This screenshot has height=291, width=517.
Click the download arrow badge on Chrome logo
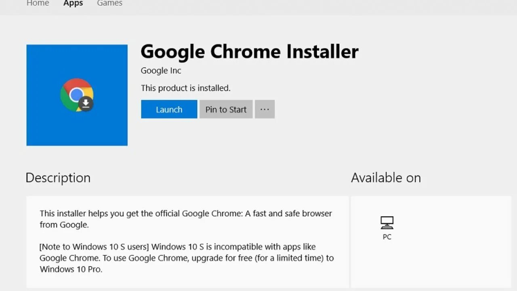tap(86, 104)
